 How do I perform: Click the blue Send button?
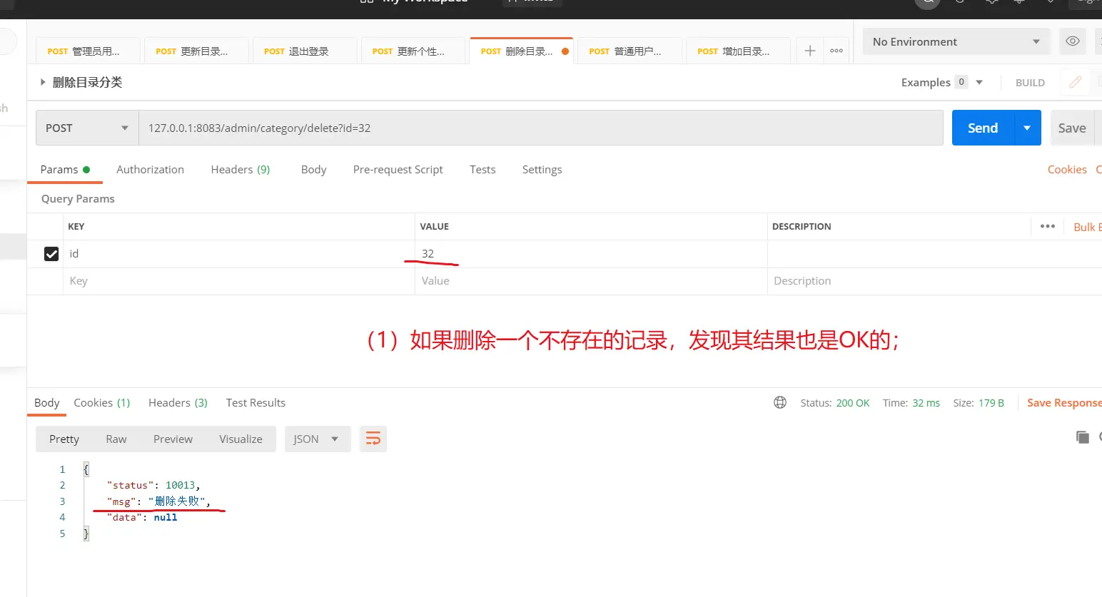982,128
